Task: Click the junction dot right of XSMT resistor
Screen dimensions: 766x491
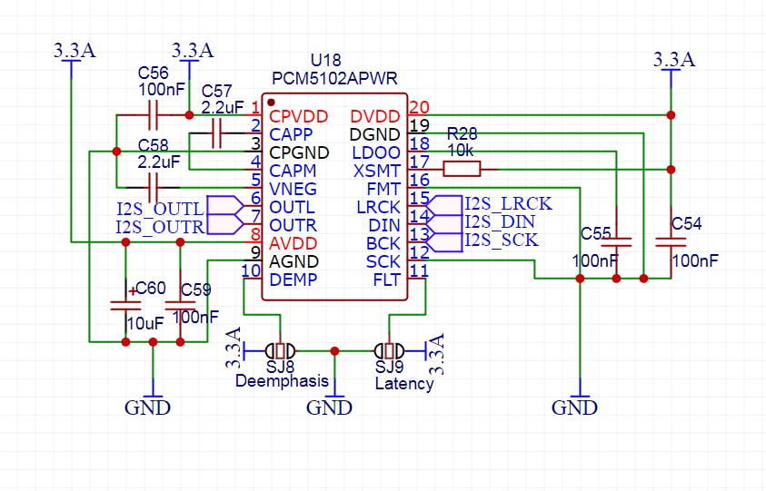Action: [x=671, y=170]
